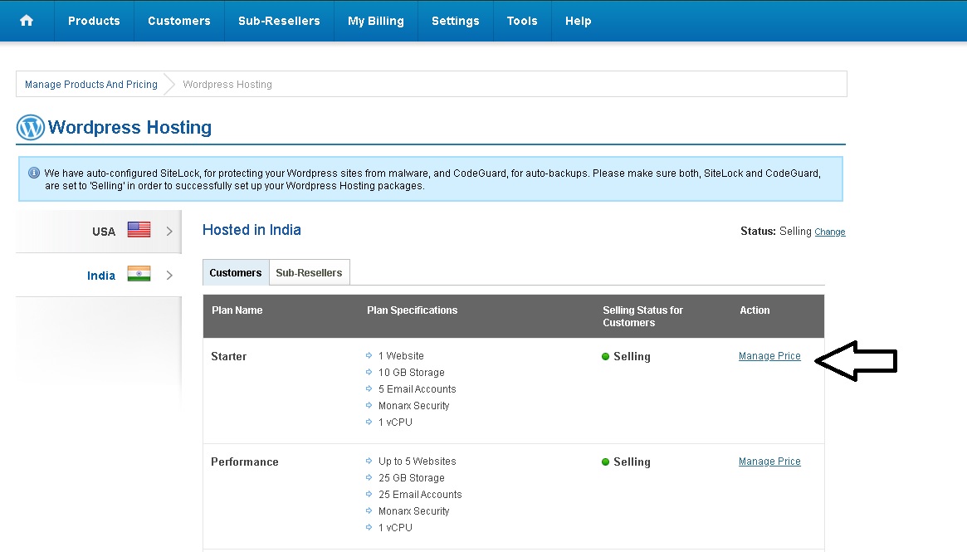The width and height of the screenshot is (967, 552).
Task: Click the Wordpress Hosting page title
Action: point(130,127)
